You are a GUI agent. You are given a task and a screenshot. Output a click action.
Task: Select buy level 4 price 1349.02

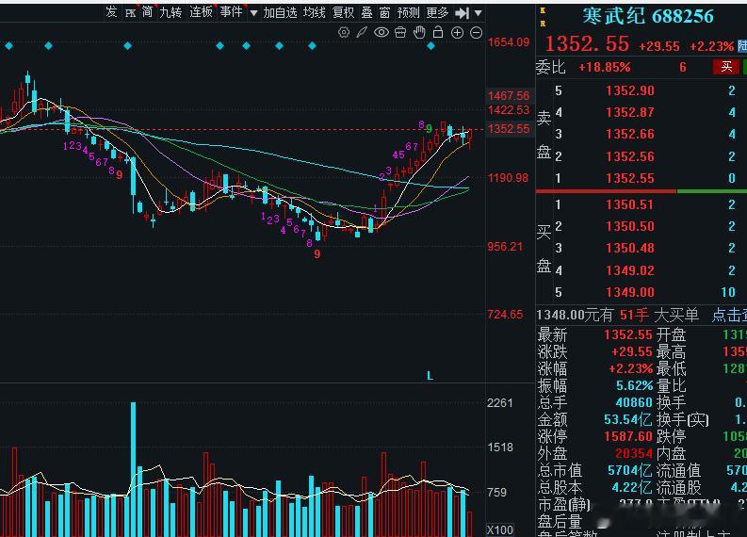click(630, 270)
